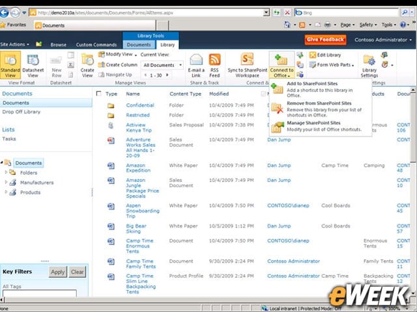Open the All Documents view dropdown
Image resolution: width=417 pixels, height=312 pixels.
(162, 65)
